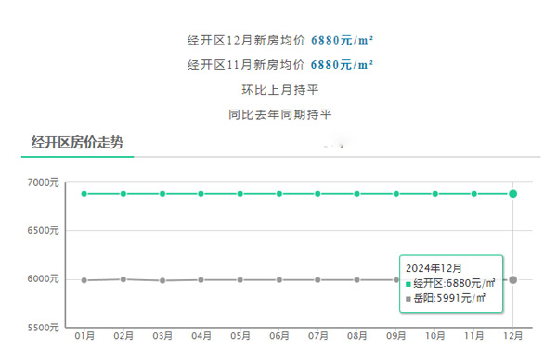Click the 12月 x-axis label
This screenshot has height=361, width=557.
tap(513, 335)
